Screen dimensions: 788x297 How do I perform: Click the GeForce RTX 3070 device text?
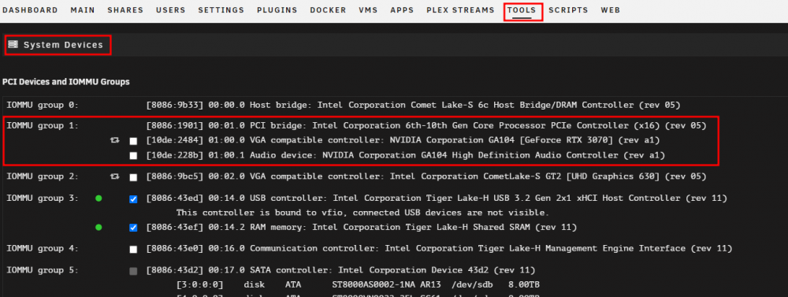[x=403, y=141]
